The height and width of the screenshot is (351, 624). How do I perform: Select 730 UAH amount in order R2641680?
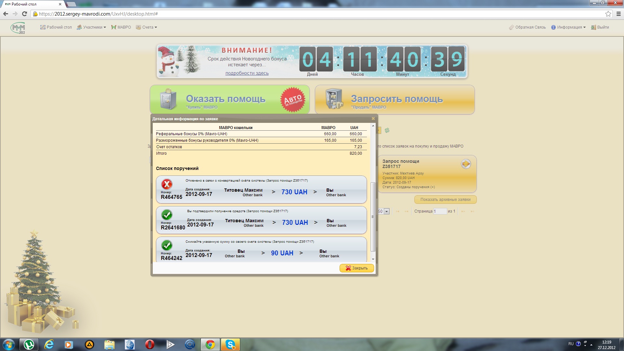point(295,223)
